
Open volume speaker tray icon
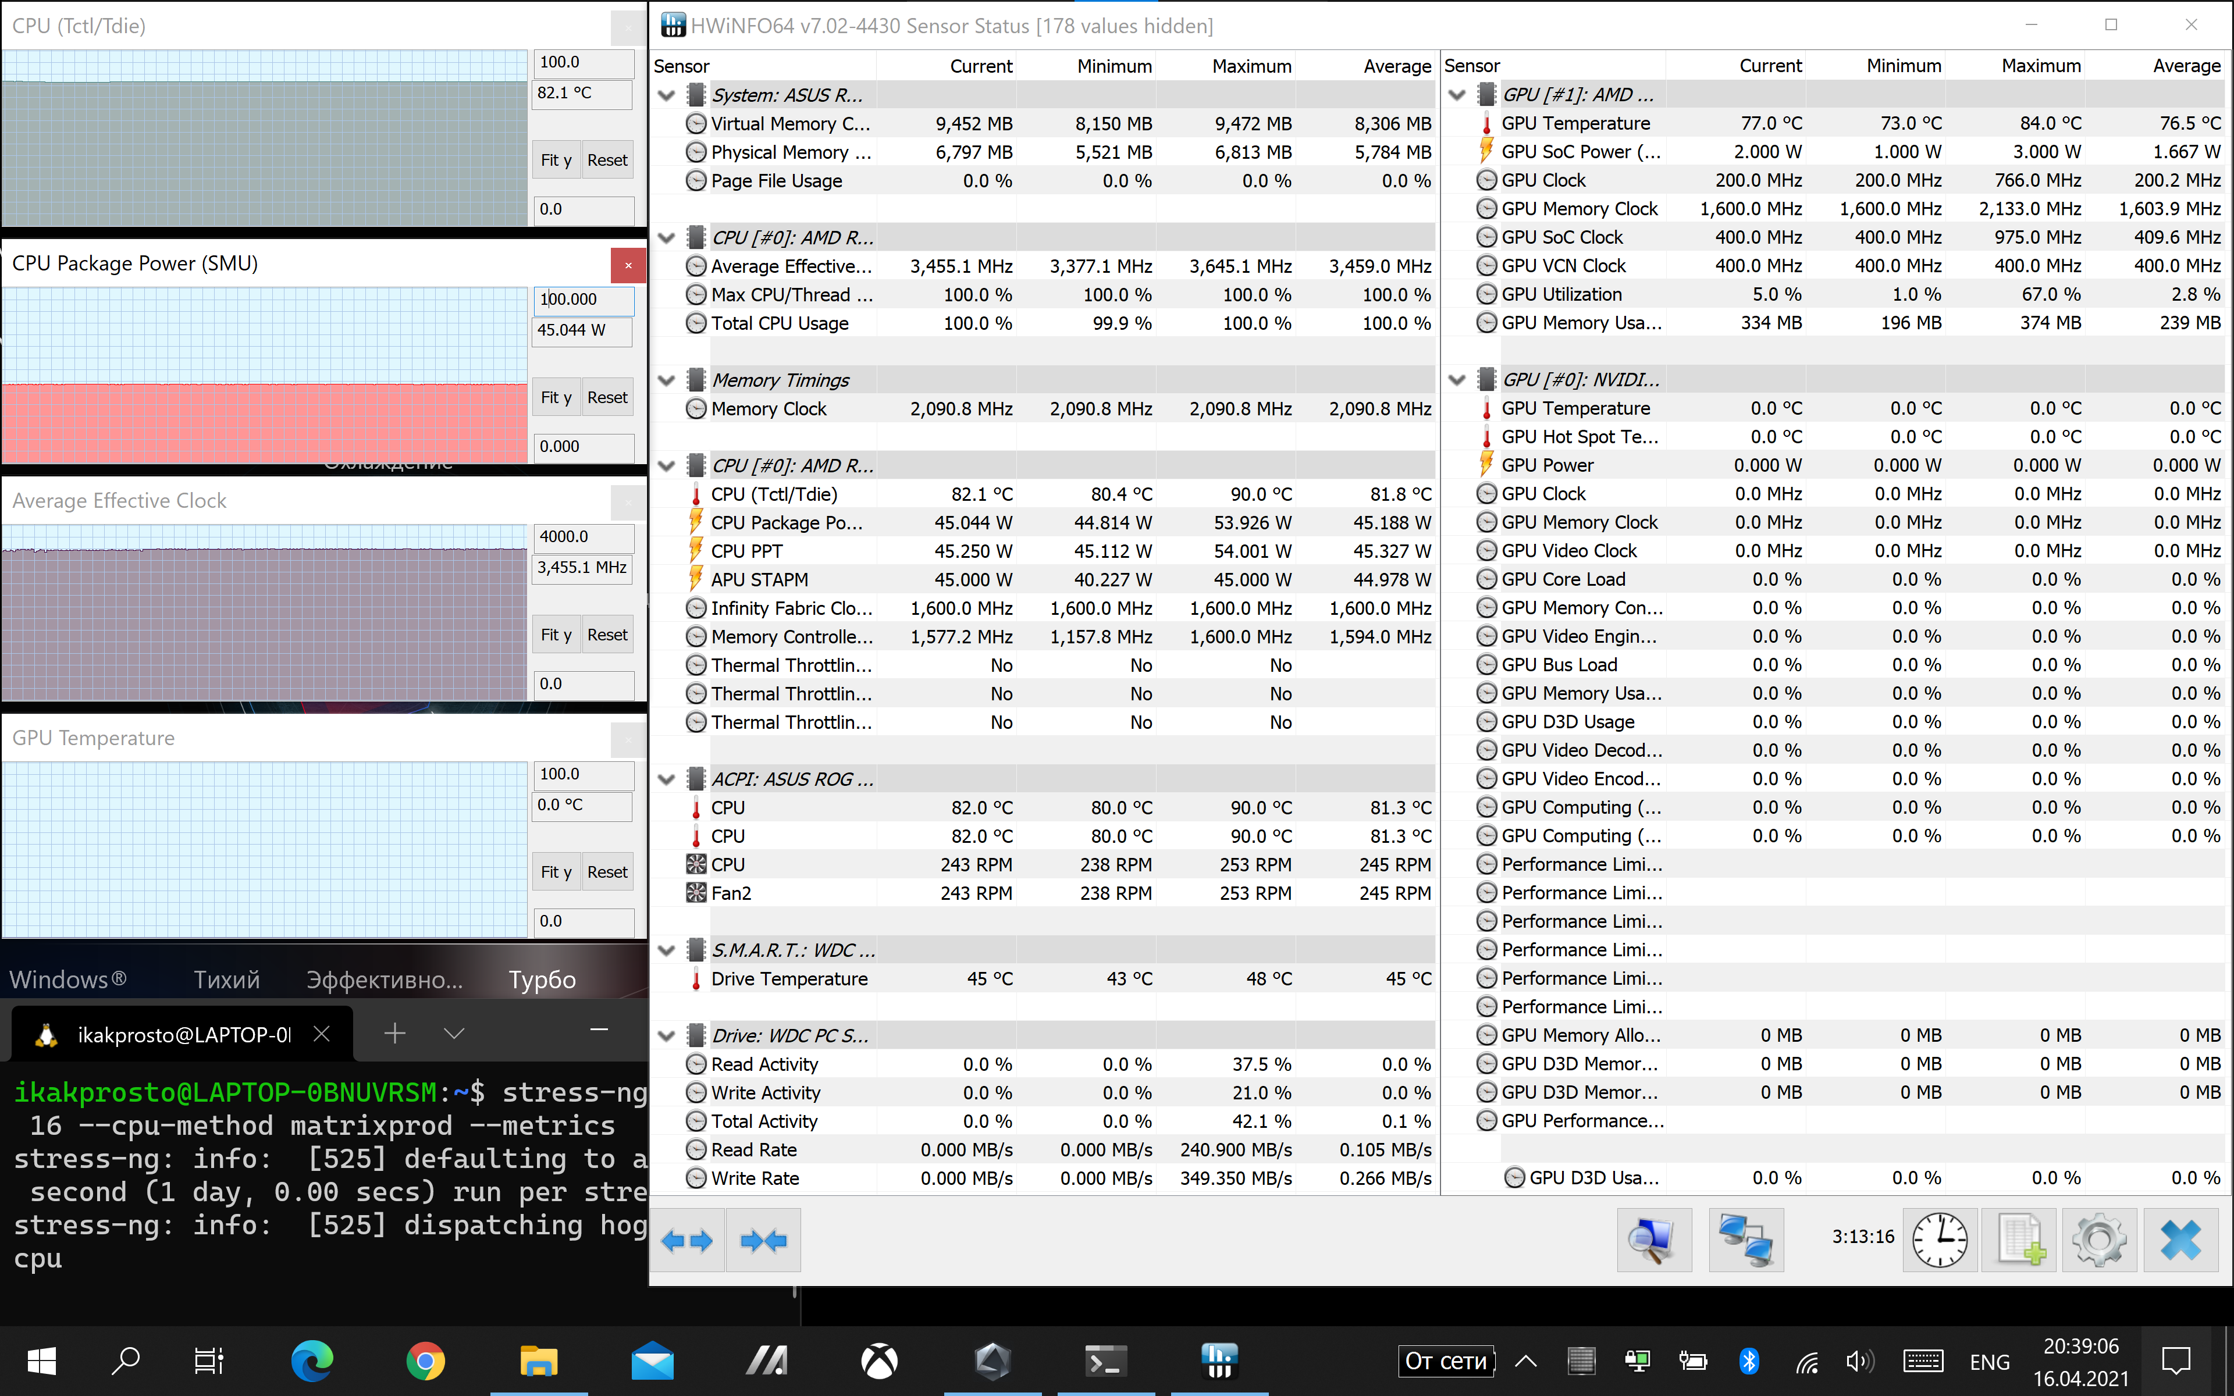click(1859, 1361)
